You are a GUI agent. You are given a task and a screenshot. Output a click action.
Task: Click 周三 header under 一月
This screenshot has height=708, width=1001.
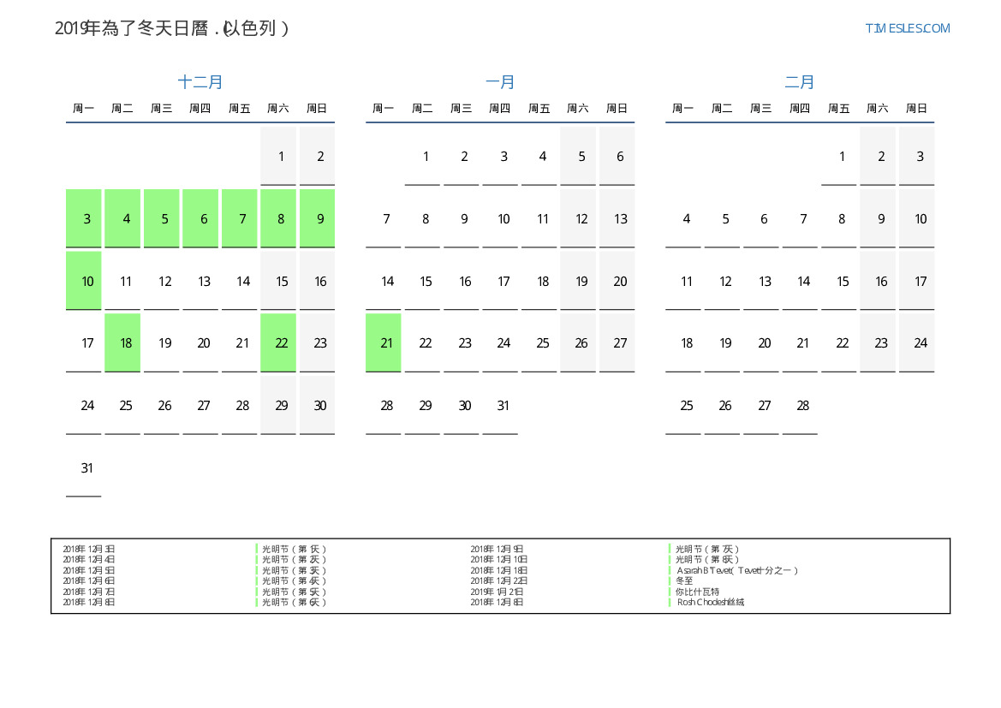[x=461, y=109]
